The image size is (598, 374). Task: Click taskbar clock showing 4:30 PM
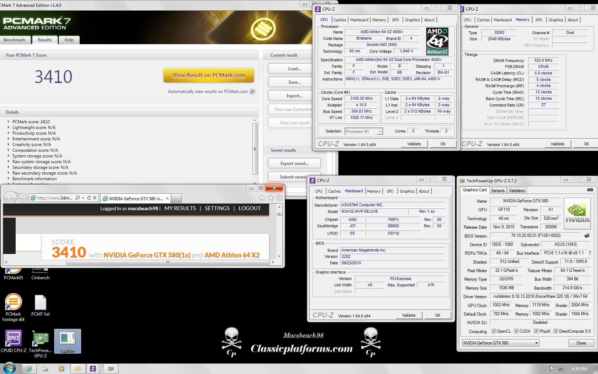point(579,369)
